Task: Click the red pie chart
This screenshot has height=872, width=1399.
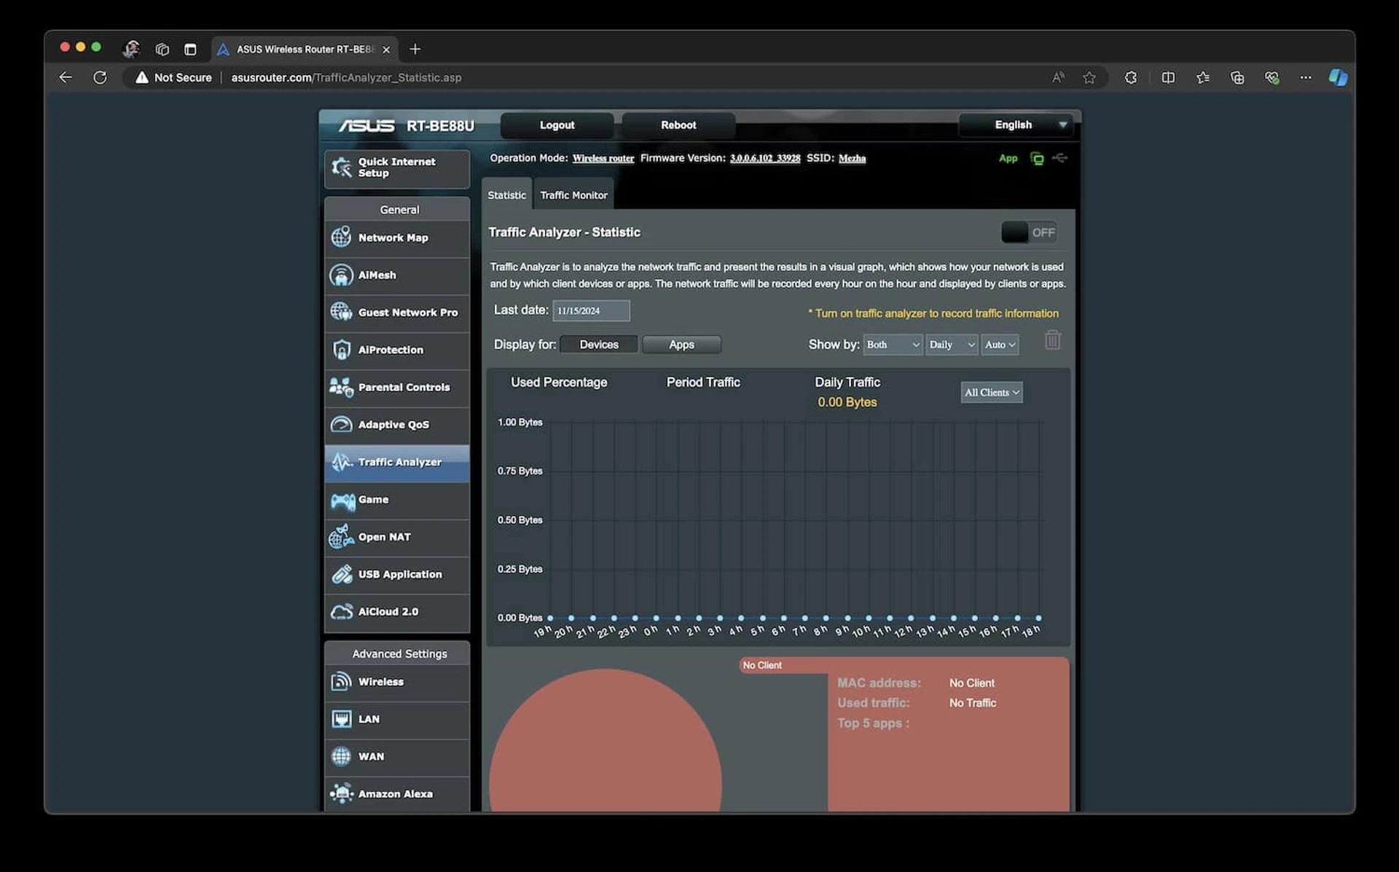Action: [x=605, y=740]
